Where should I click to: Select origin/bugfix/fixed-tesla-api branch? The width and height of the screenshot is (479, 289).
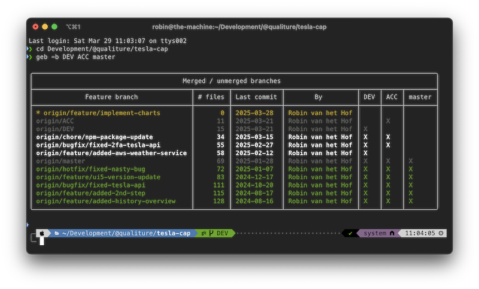click(90, 185)
